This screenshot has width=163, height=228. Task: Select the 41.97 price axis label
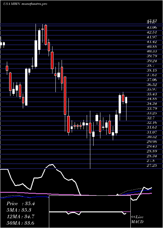pos(152,37)
